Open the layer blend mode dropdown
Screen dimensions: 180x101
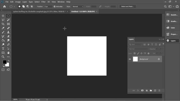click(138, 49)
